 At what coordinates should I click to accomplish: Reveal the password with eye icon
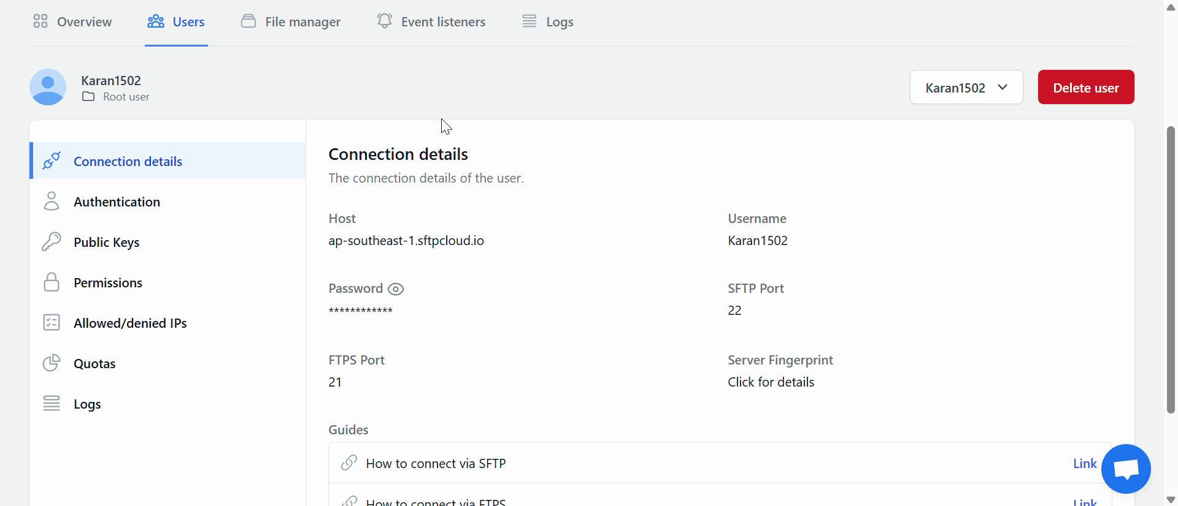[396, 289]
